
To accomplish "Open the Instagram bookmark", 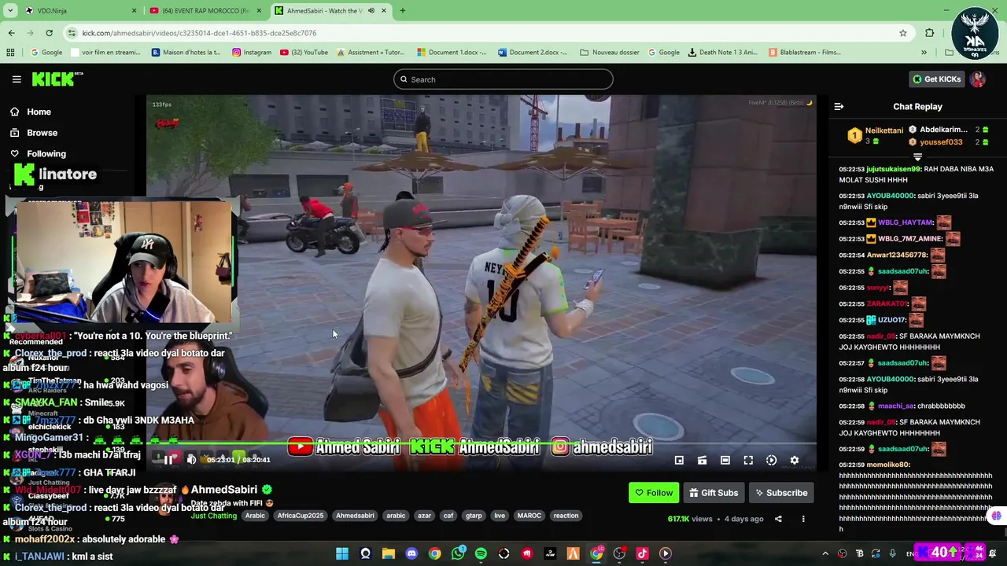I will tap(252, 53).
